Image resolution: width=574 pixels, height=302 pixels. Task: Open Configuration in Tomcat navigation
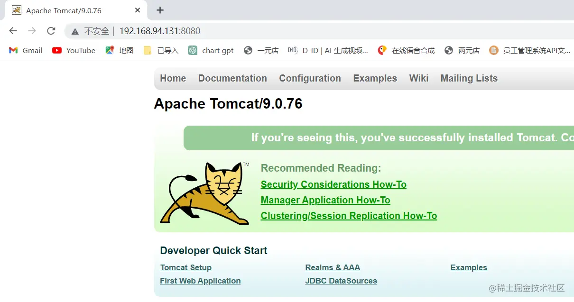310,78
